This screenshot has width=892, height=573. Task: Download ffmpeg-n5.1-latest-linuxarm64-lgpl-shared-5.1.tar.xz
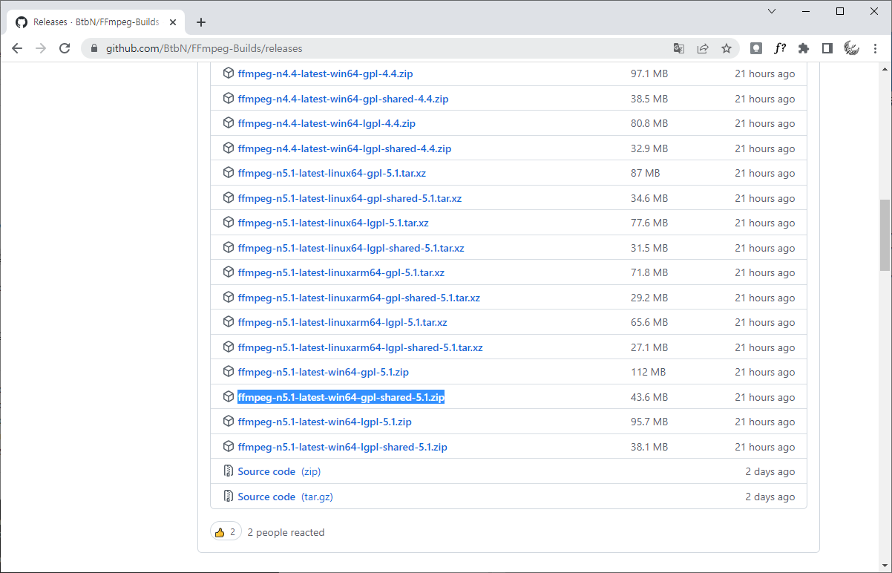[x=360, y=347]
